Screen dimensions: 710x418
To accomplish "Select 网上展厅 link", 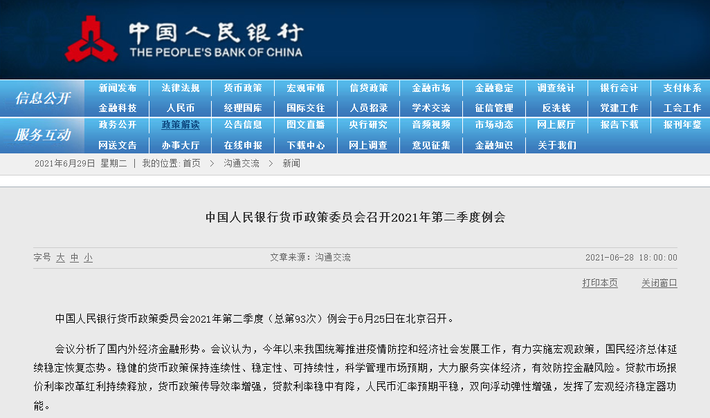I will click(x=556, y=125).
